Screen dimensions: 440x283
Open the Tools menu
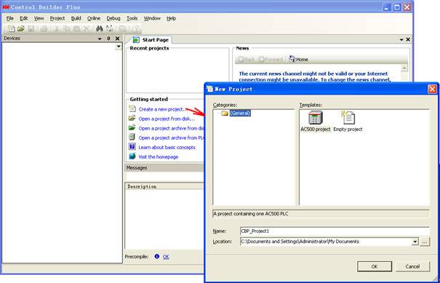[132, 18]
